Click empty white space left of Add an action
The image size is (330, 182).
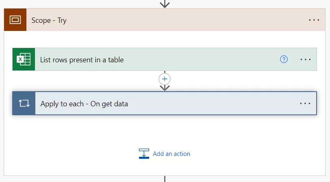pyautogui.click(x=73, y=154)
